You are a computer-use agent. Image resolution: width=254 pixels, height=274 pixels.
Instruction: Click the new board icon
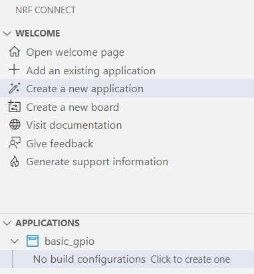click(15, 106)
